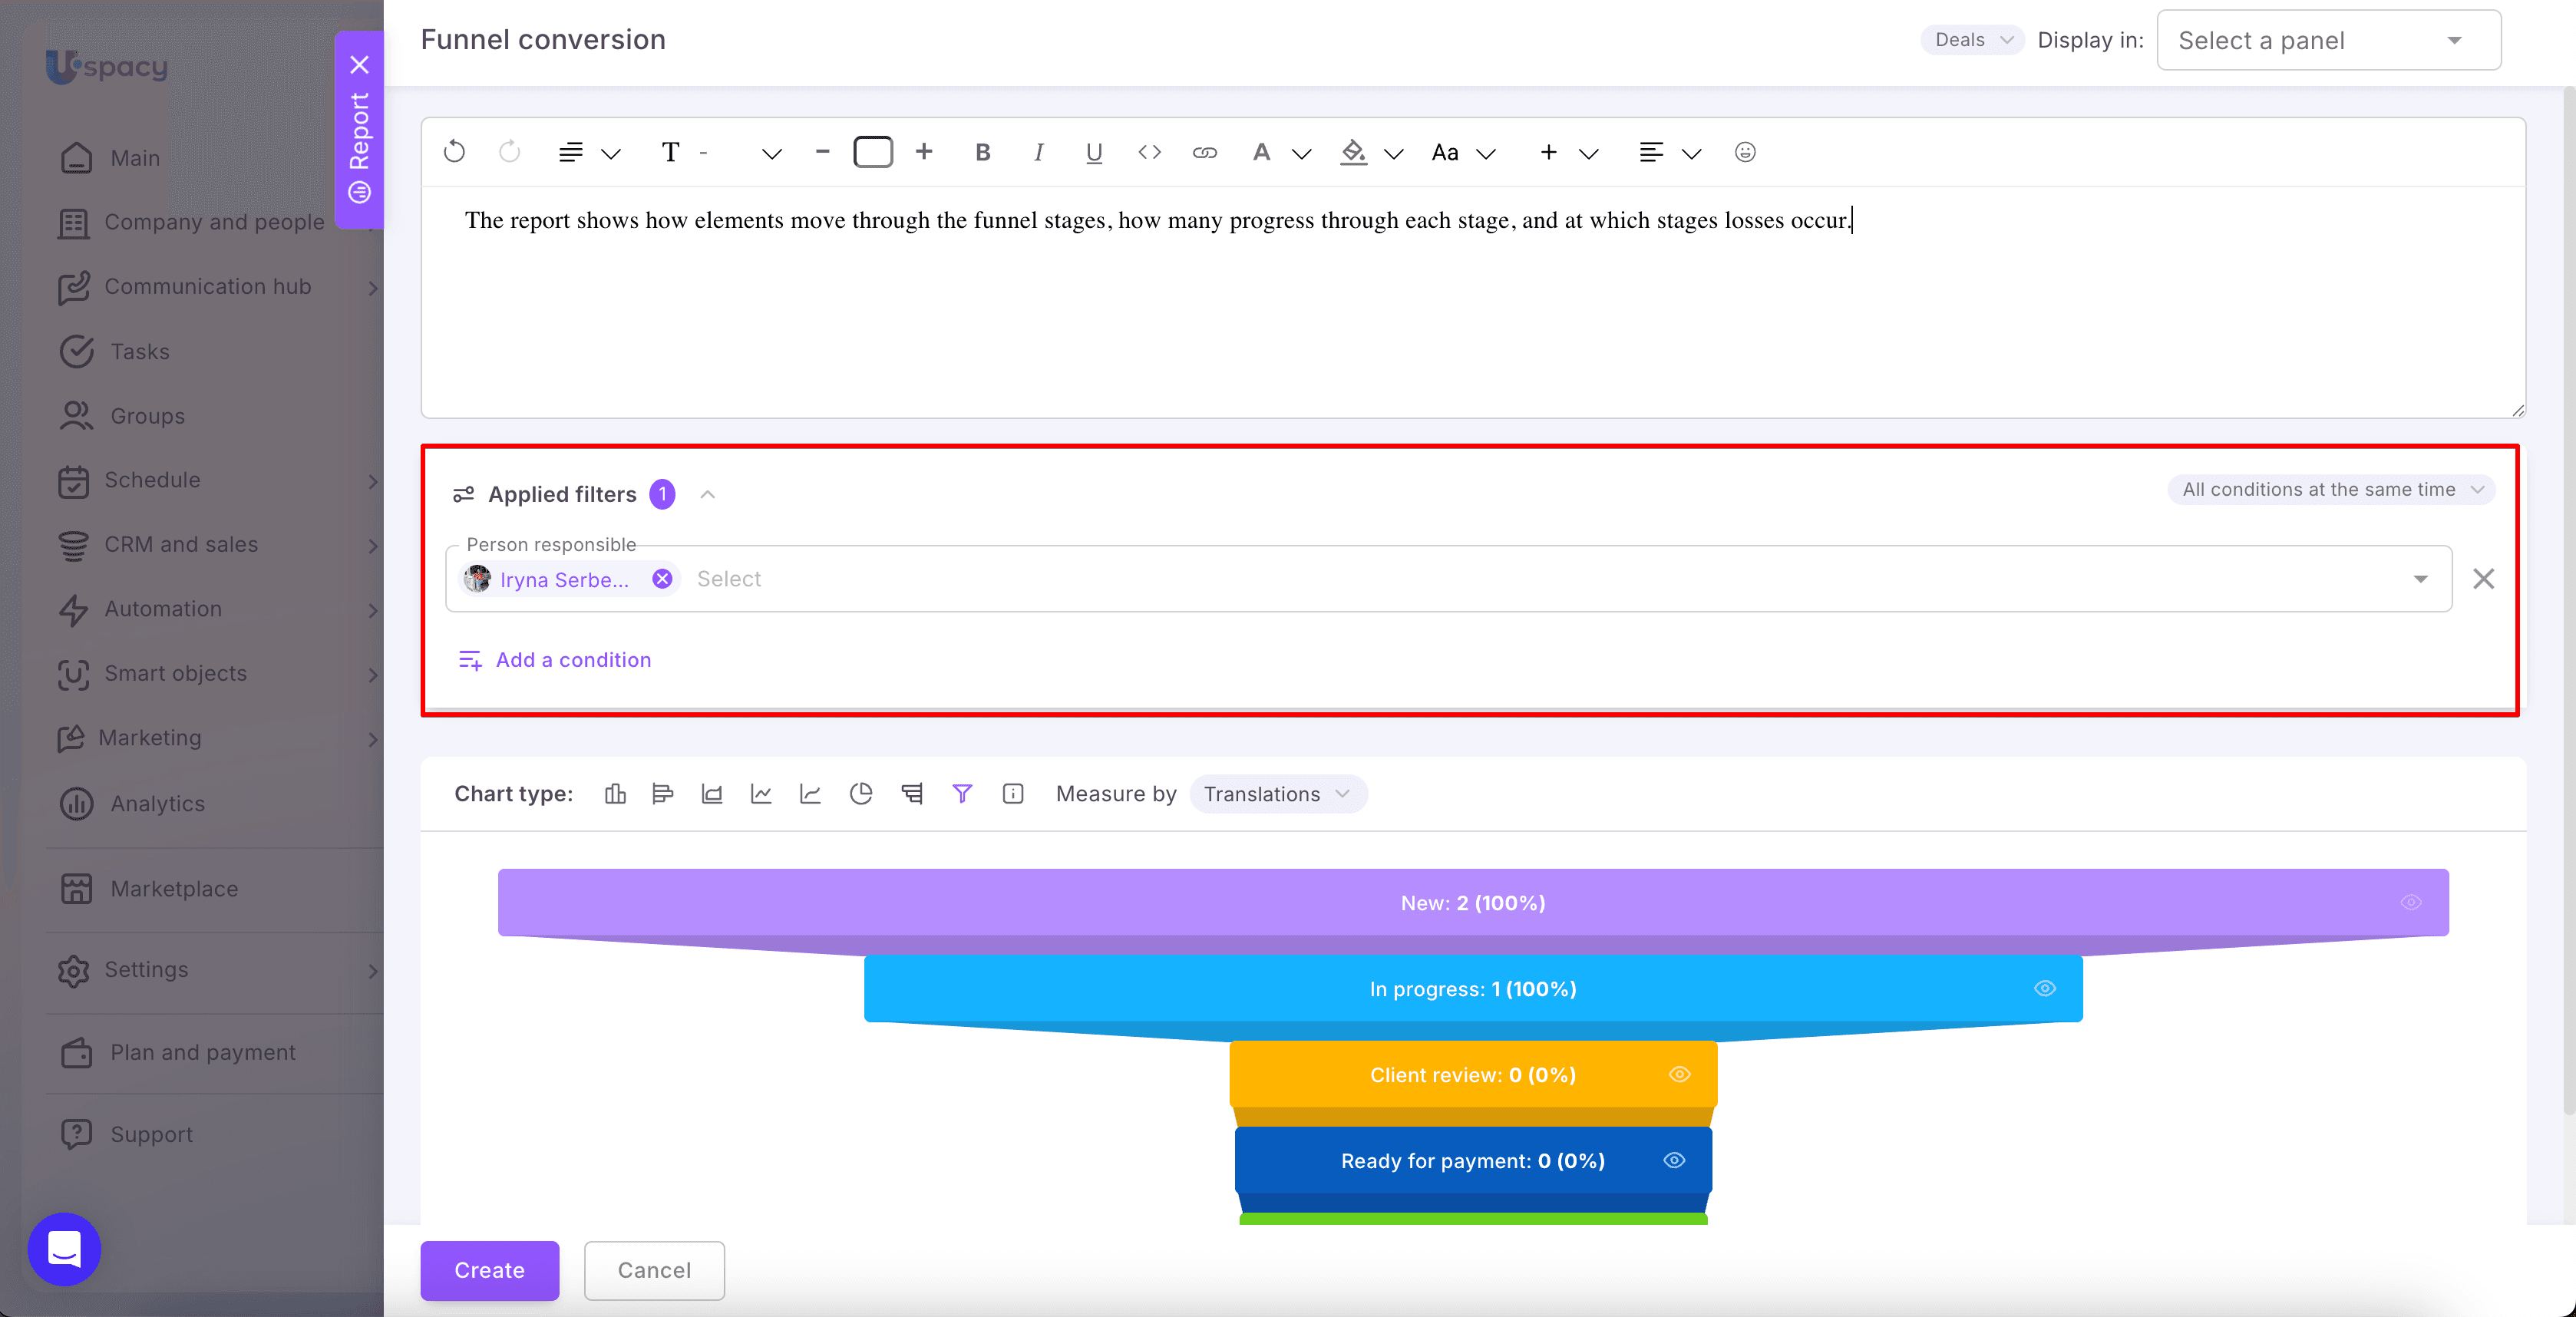Image resolution: width=2576 pixels, height=1317 pixels.
Task: Decrease font size with minus icon
Action: coord(822,152)
